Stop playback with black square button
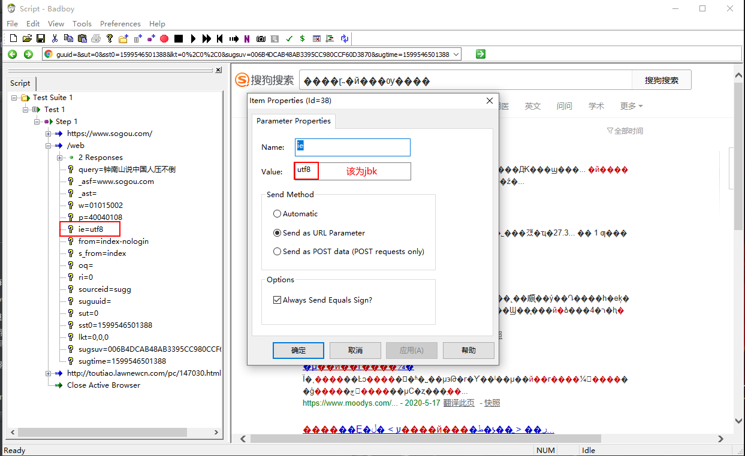 point(179,38)
